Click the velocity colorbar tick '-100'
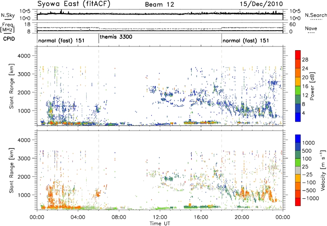The image size is (327, 226). (x=309, y=182)
